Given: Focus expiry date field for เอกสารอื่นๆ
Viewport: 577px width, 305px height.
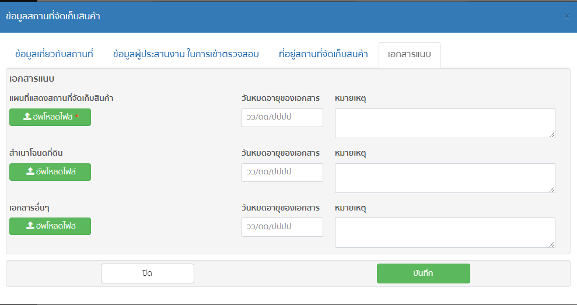Looking at the screenshot, I should click(282, 227).
